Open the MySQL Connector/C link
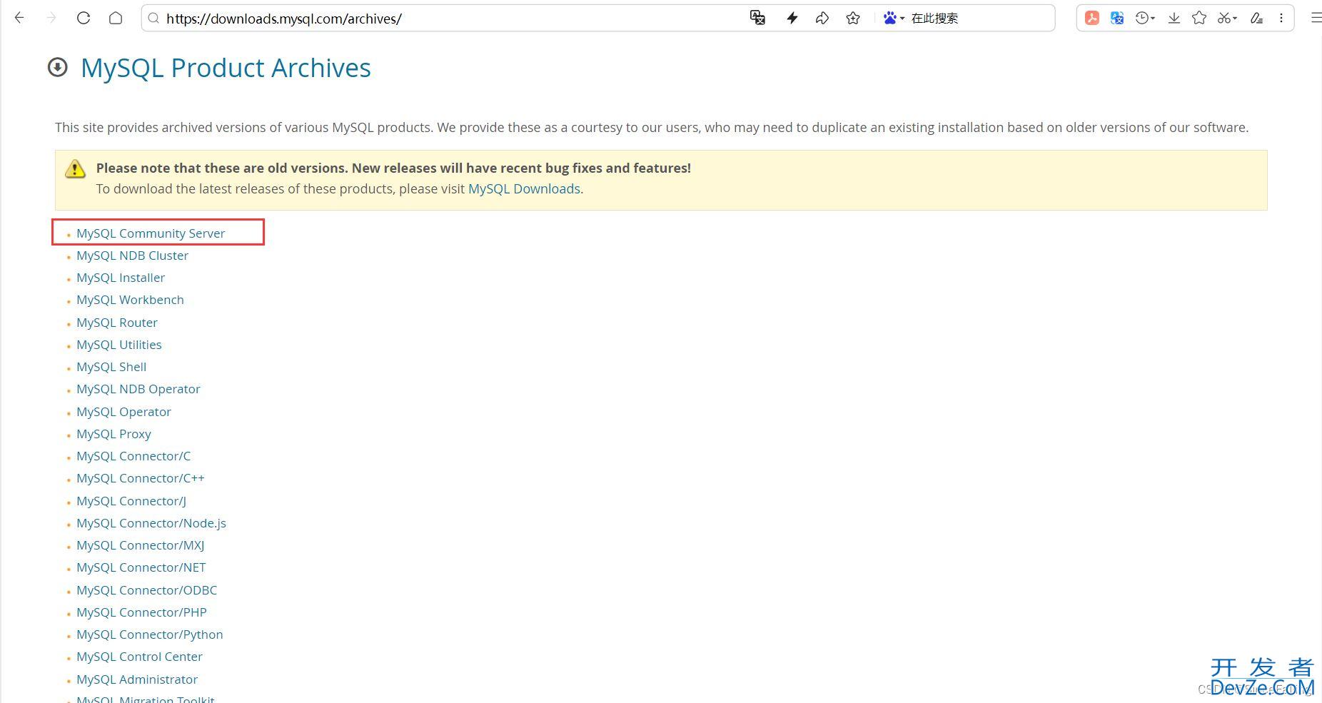This screenshot has height=703, width=1322. point(133,456)
